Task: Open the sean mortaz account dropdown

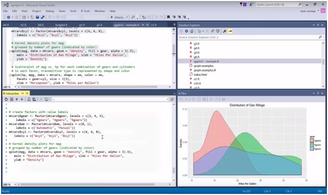Action: (x=319, y=10)
